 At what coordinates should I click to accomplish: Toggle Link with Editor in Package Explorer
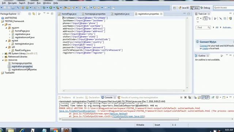coord(34,14)
